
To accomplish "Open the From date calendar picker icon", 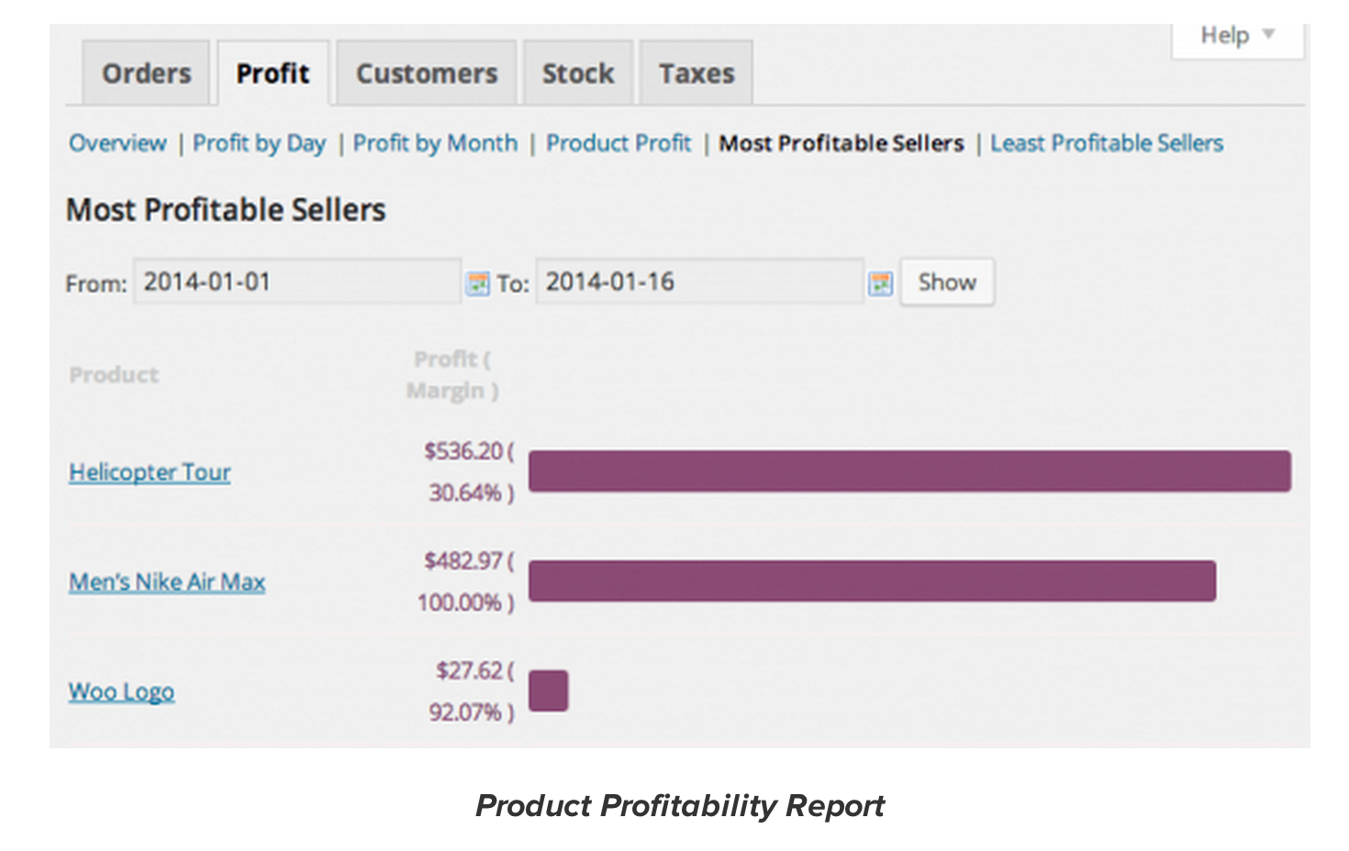I will [477, 283].
